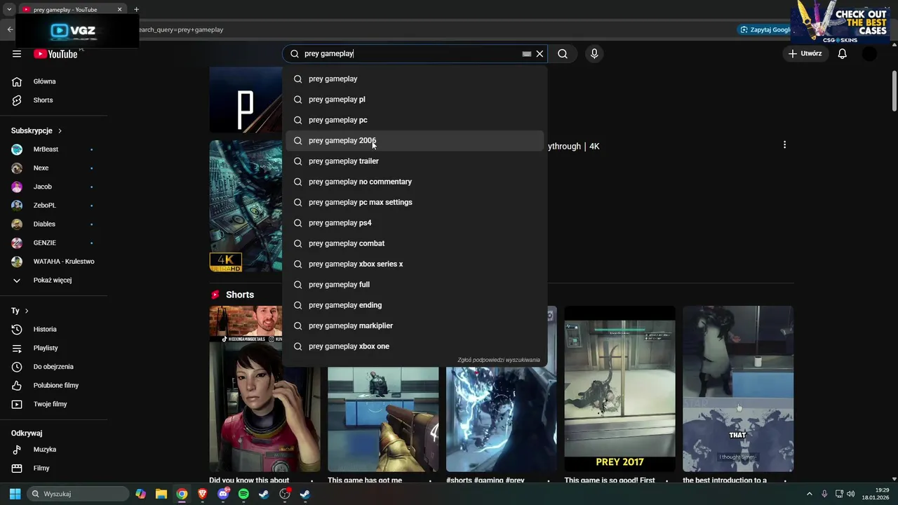Select suggestion 'prey gameplay pl'
The height and width of the screenshot is (505, 898).
[x=415, y=100]
